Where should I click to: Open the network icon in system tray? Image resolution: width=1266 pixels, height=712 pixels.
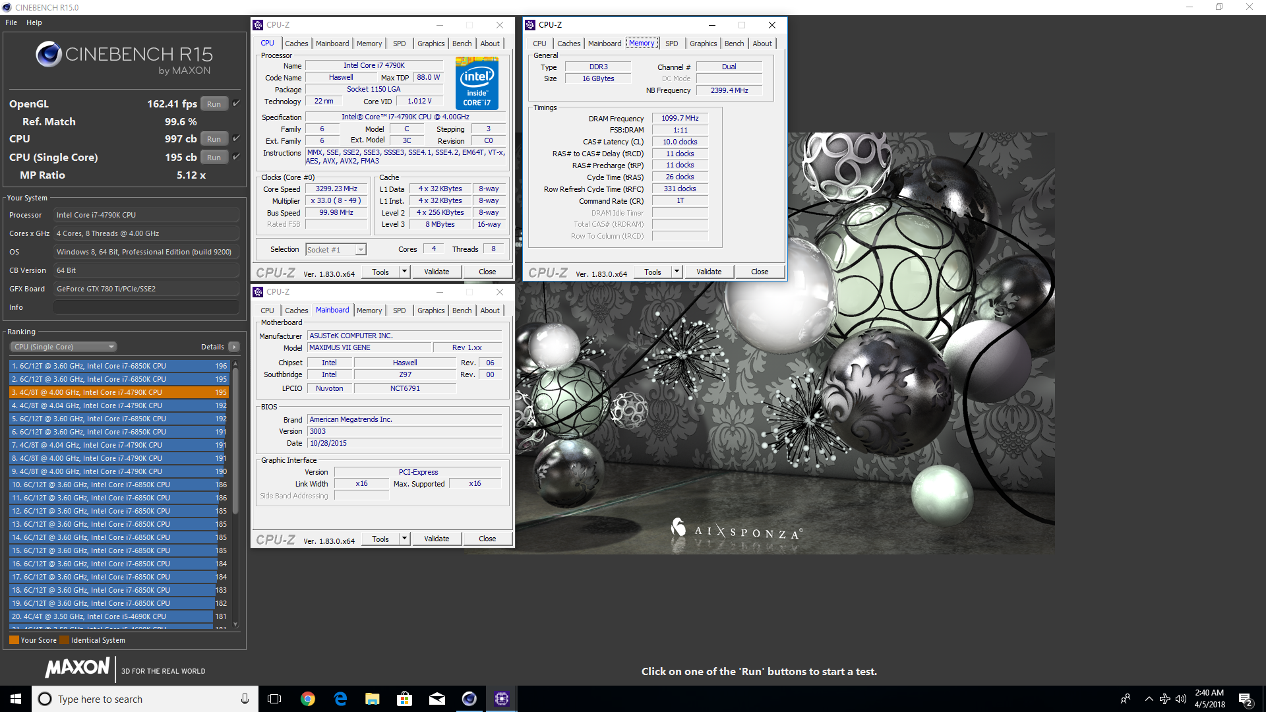1165,699
